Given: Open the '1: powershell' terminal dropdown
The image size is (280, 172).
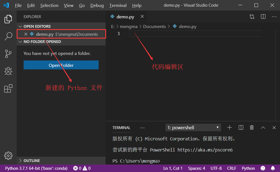Looking at the screenshot, I should tap(193, 127).
